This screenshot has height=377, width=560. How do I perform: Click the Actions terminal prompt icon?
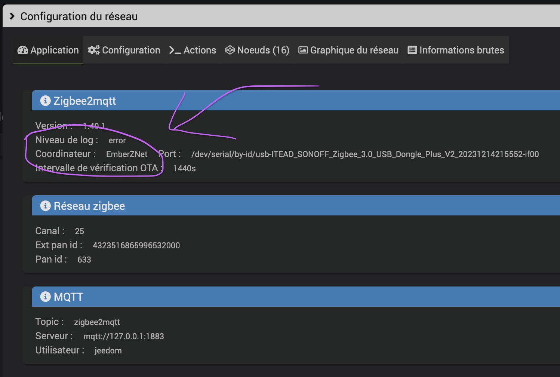[175, 50]
